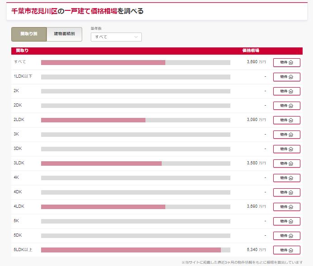The image size is (313, 266).
Task: Click the 千葉市花見川区 heading text
Action: click(x=34, y=11)
